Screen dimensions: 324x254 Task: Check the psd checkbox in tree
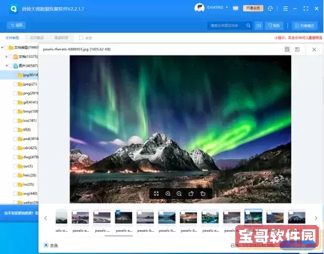tap(15, 139)
